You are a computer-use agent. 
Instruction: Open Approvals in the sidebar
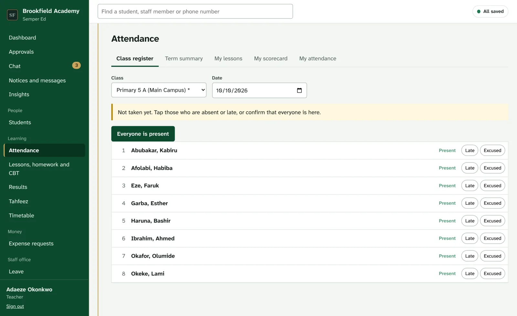pyautogui.click(x=44, y=52)
